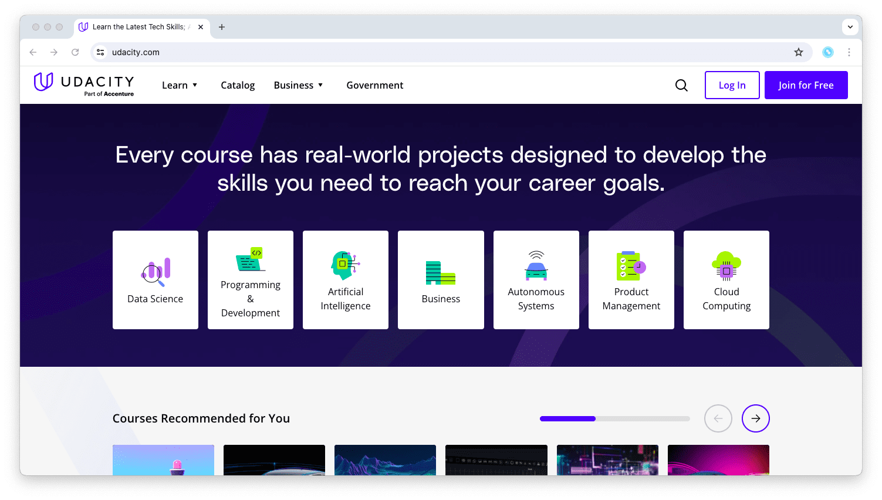Open Programming & Development category icon
Screen dimensions: 882x500
[x=251, y=259]
